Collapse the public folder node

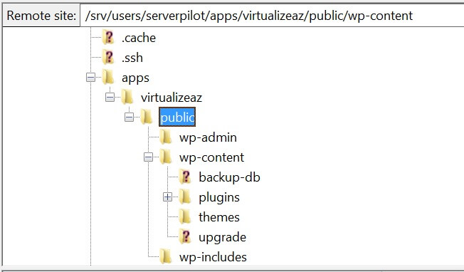pos(129,117)
